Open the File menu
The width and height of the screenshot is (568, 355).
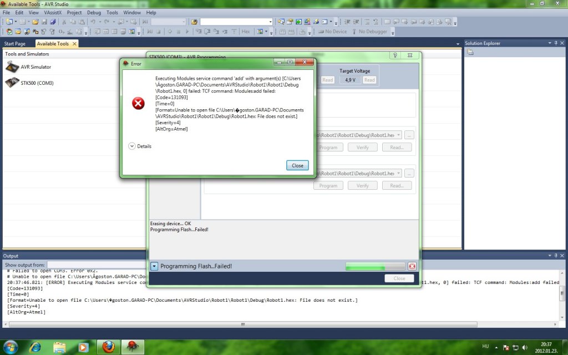pos(6,12)
